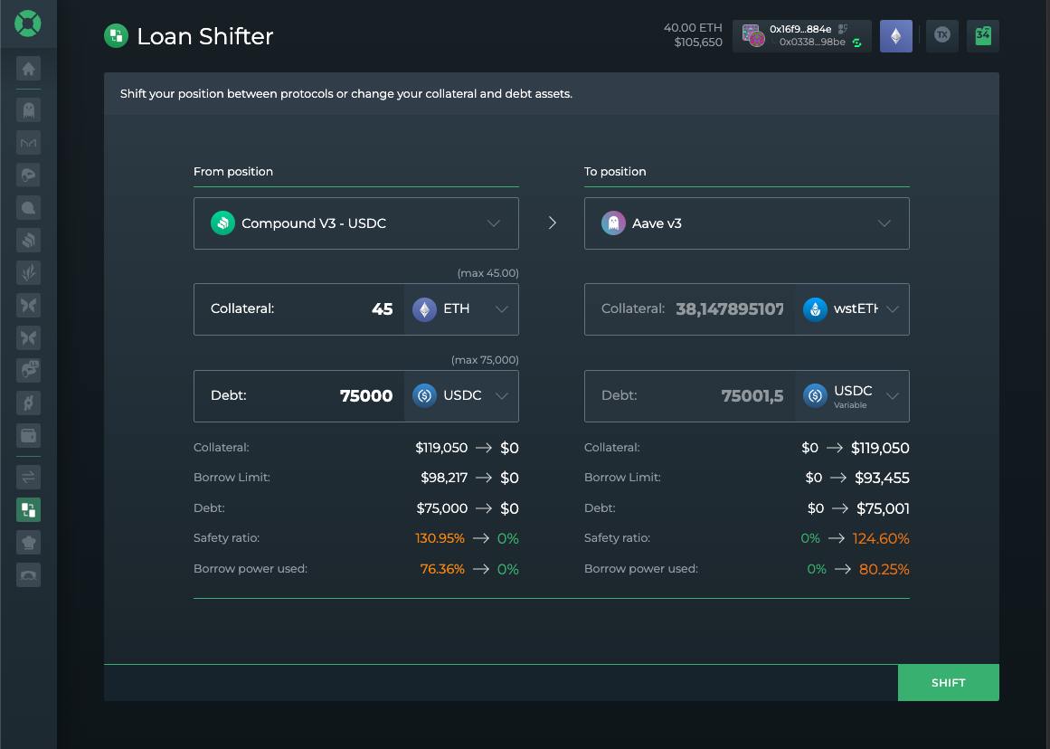
Task: Click the To collateral amount 38,147895107
Action: point(729,308)
